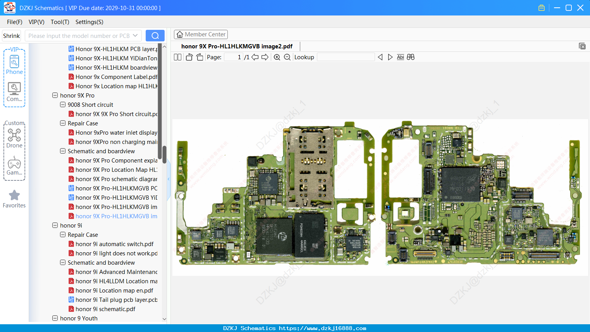Collapse the honor 9 Youth node
Image resolution: width=590 pixels, height=332 pixels.
point(55,318)
